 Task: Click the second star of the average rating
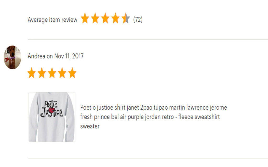(x=95, y=19)
